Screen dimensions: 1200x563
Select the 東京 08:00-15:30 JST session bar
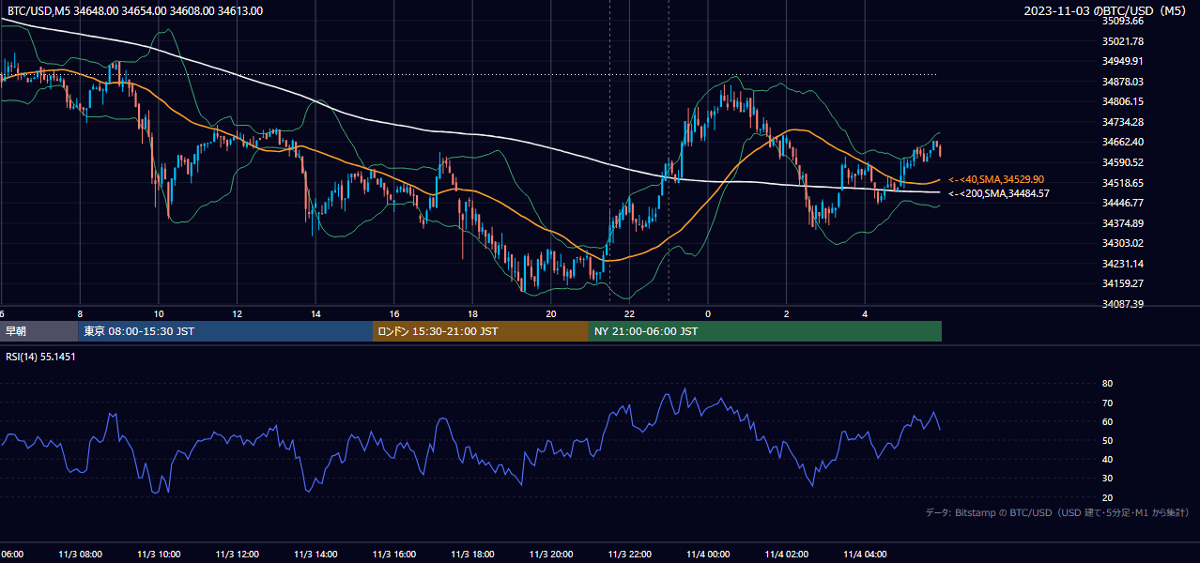(225, 331)
